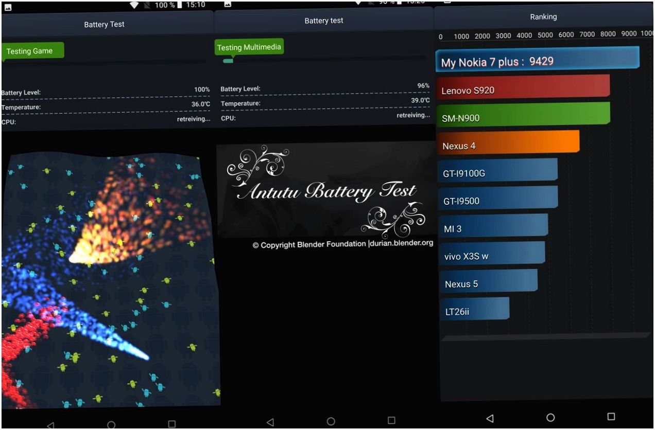Image resolution: width=655 pixels, height=430 pixels.
Task: Select the Nexus 5 ranking bar
Action: [489, 281]
